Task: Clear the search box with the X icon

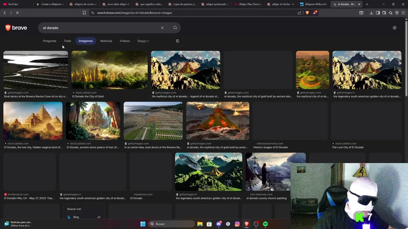Action: (162, 28)
